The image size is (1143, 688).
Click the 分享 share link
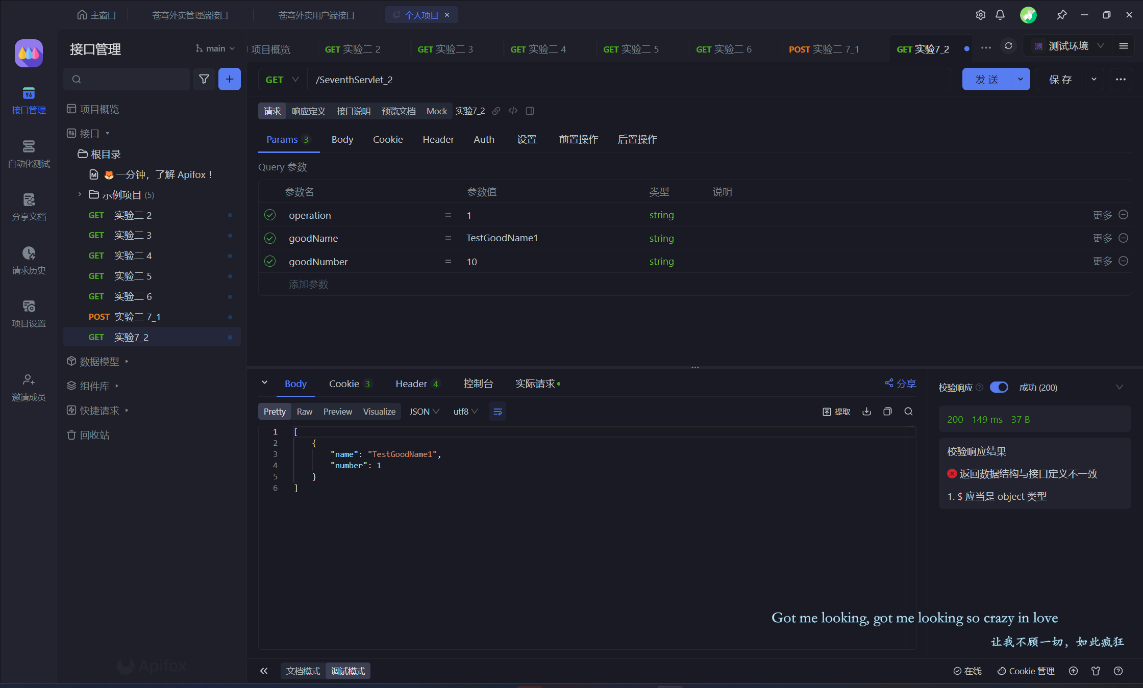pos(900,384)
